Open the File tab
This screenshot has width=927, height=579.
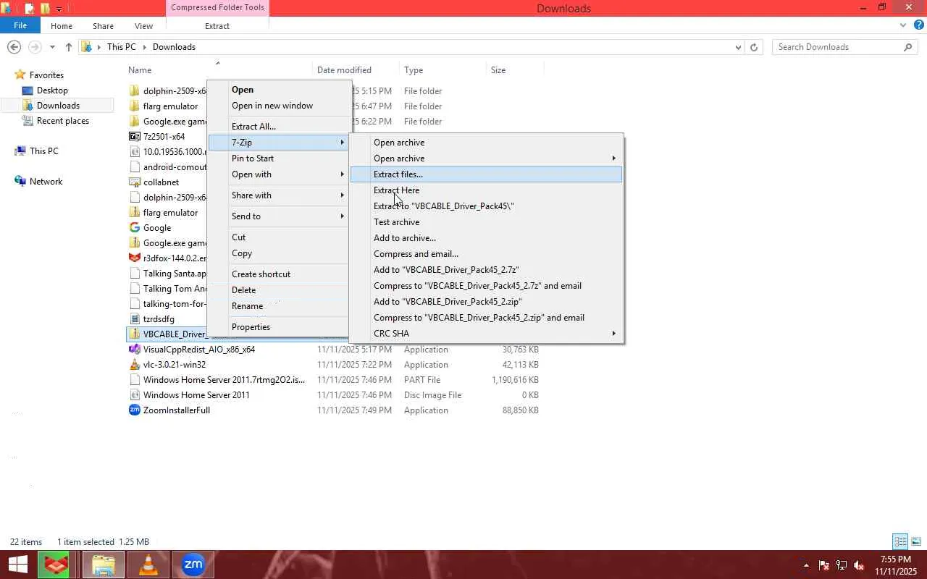pos(20,25)
